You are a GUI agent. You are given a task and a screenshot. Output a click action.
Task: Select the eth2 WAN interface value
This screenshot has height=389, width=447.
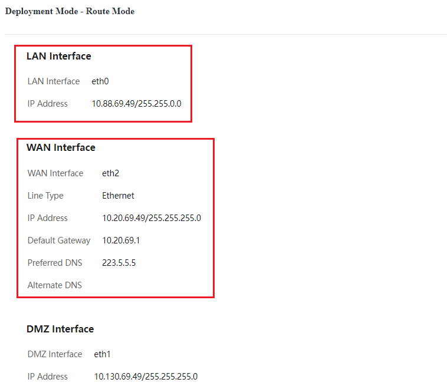111,173
